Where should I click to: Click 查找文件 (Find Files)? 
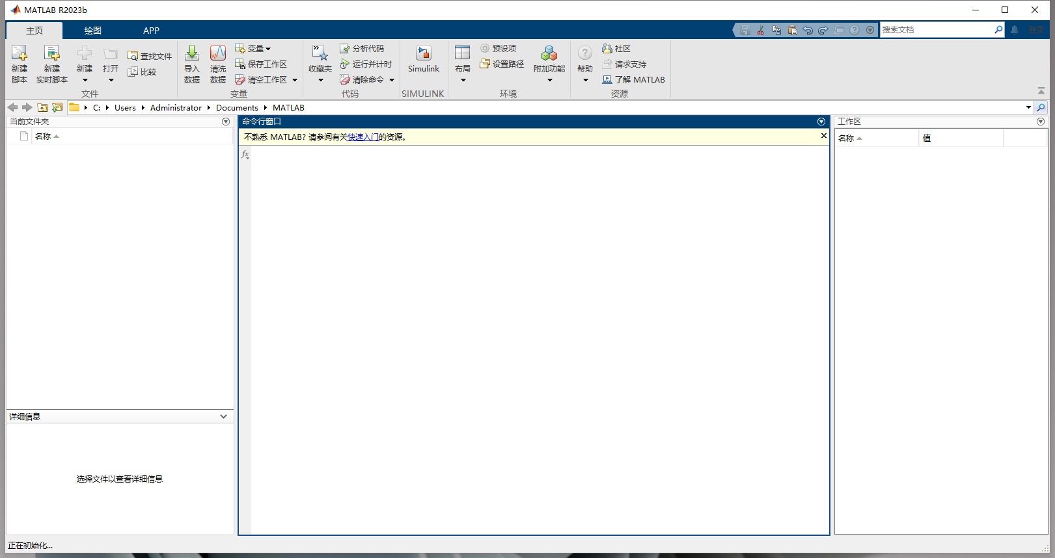pyautogui.click(x=150, y=56)
